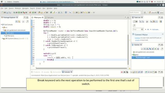Click the Run Last Tool red-briefcase icon

coord(24,12)
